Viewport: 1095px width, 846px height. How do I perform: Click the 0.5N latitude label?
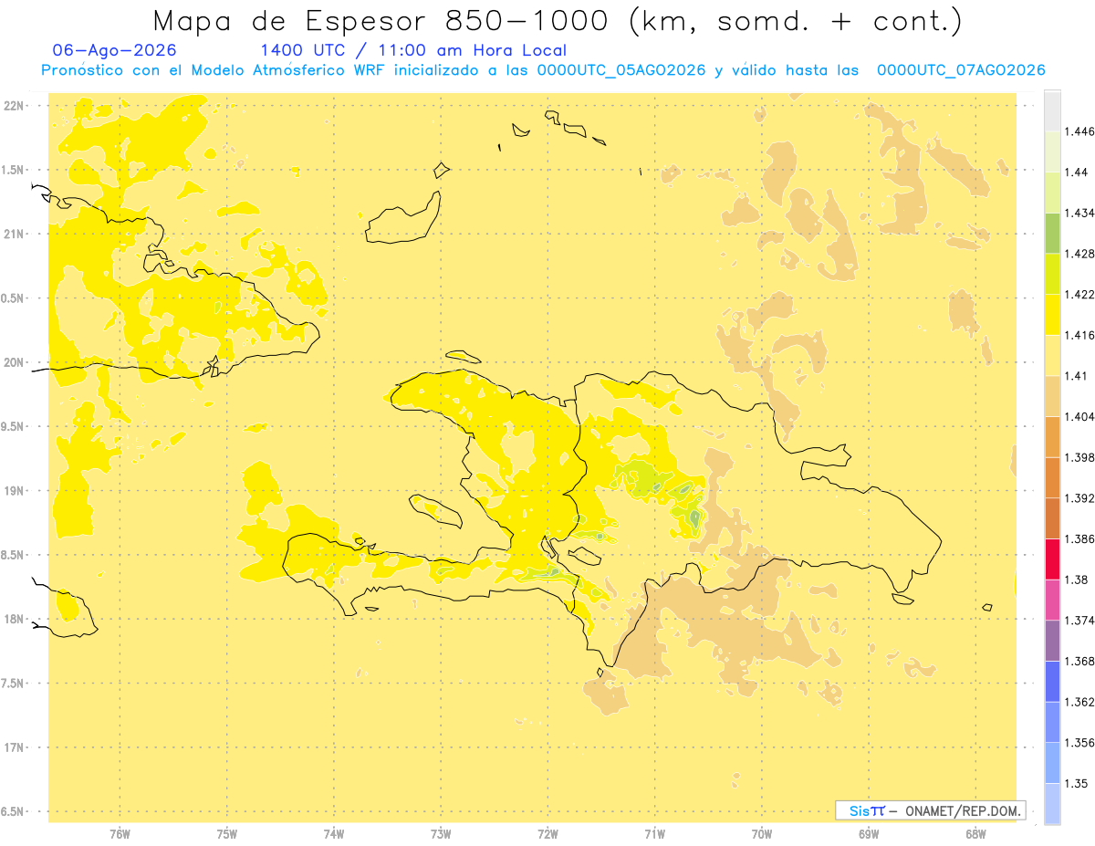coord(14,298)
